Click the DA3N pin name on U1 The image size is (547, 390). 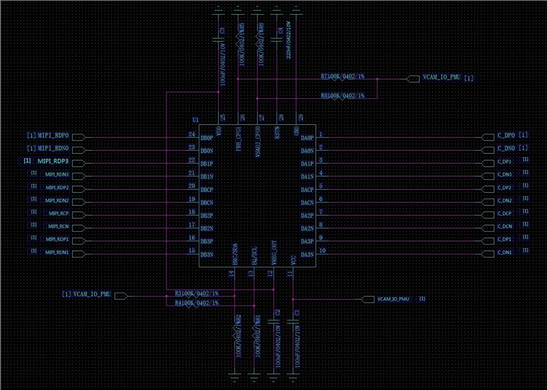click(x=307, y=255)
